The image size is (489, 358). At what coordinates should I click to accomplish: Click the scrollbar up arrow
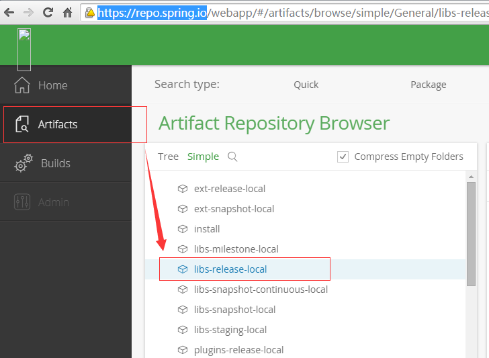pyautogui.click(x=471, y=177)
